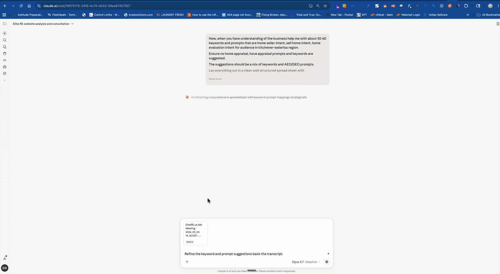Viewport: 500px width, 274px height.
Task: Expand more sidebar items chevron
Action: pos(5,80)
